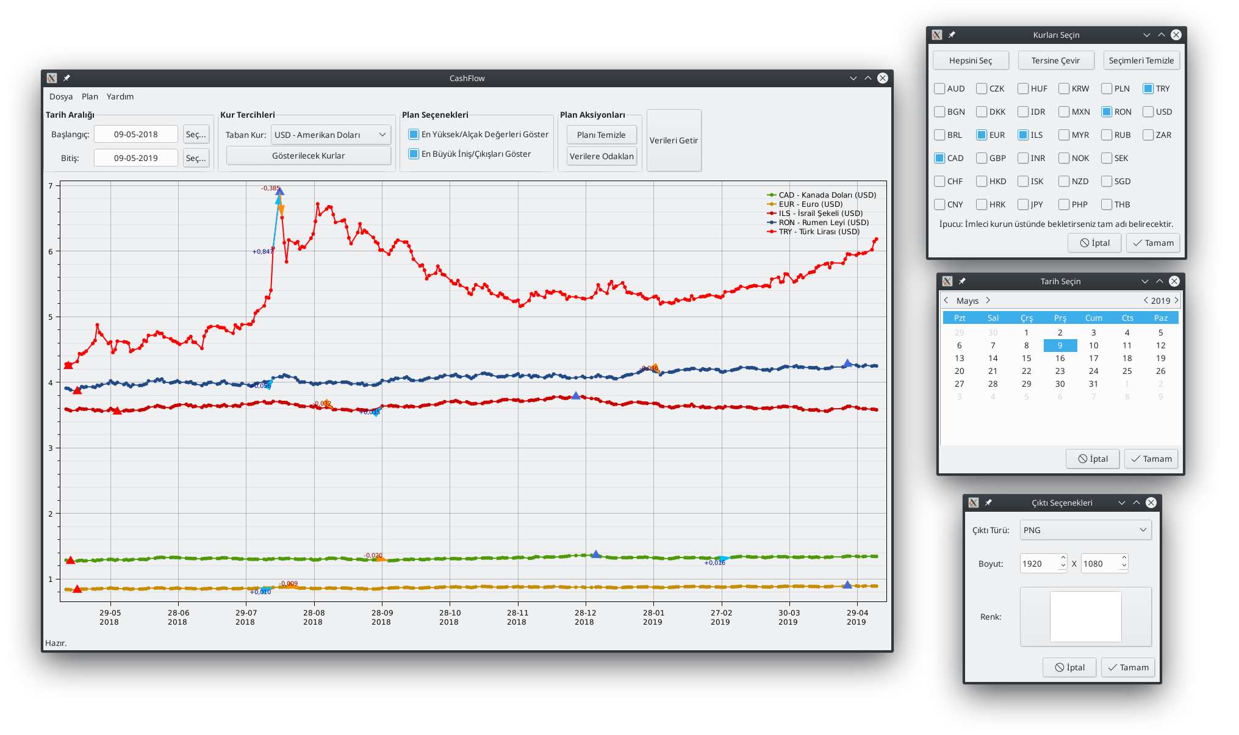Select day 16 in the calendar
The image size is (1239, 735).
pyautogui.click(x=1060, y=358)
